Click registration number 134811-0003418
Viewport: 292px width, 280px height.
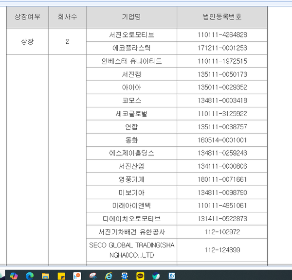[222, 101]
